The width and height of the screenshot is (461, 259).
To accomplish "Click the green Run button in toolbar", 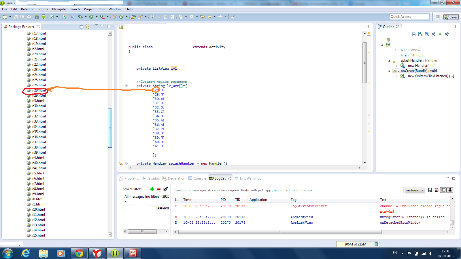I will click(x=91, y=17).
